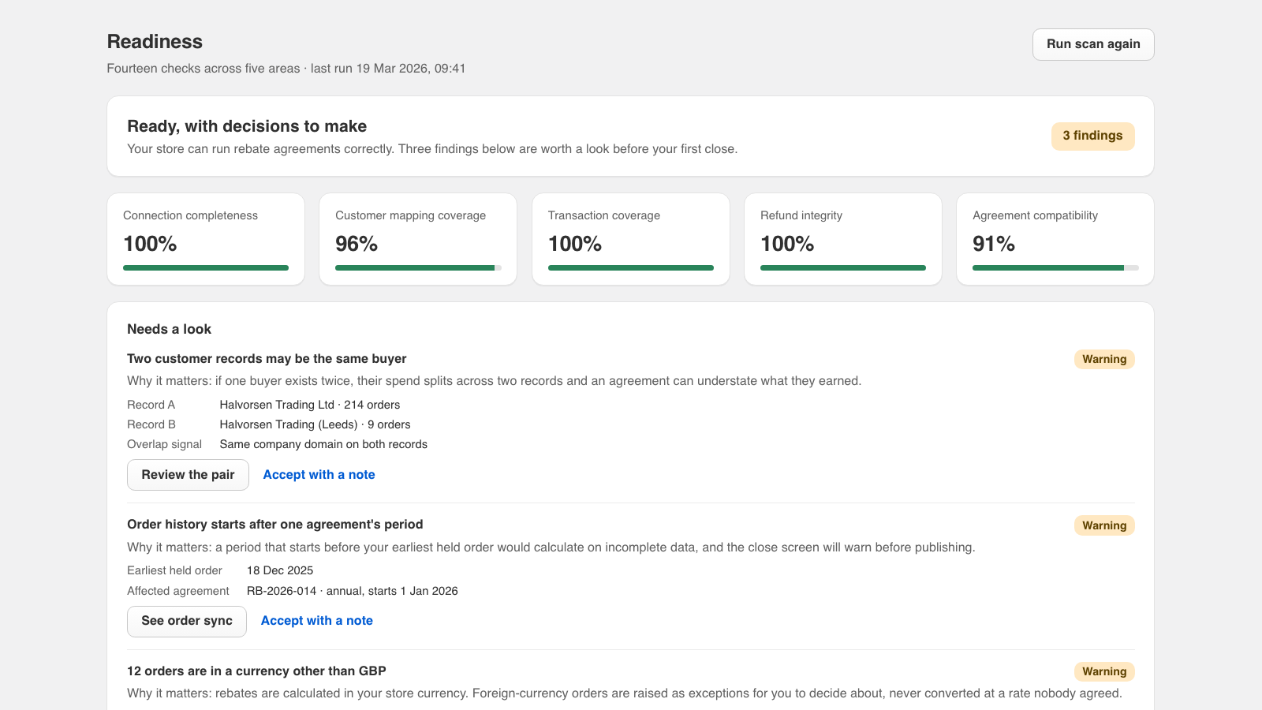The image size is (1262, 710).
Task: Click the 91% agreement compatibility value
Action: click(x=994, y=244)
